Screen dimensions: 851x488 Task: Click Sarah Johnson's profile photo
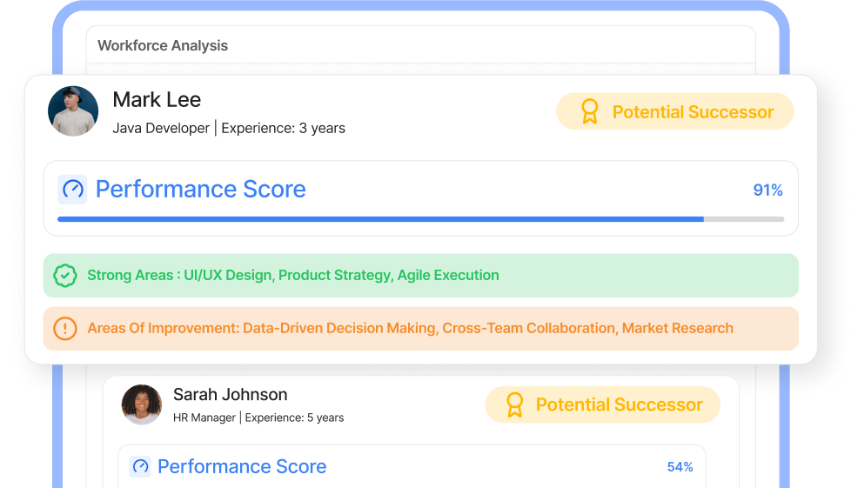pos(142,404)
